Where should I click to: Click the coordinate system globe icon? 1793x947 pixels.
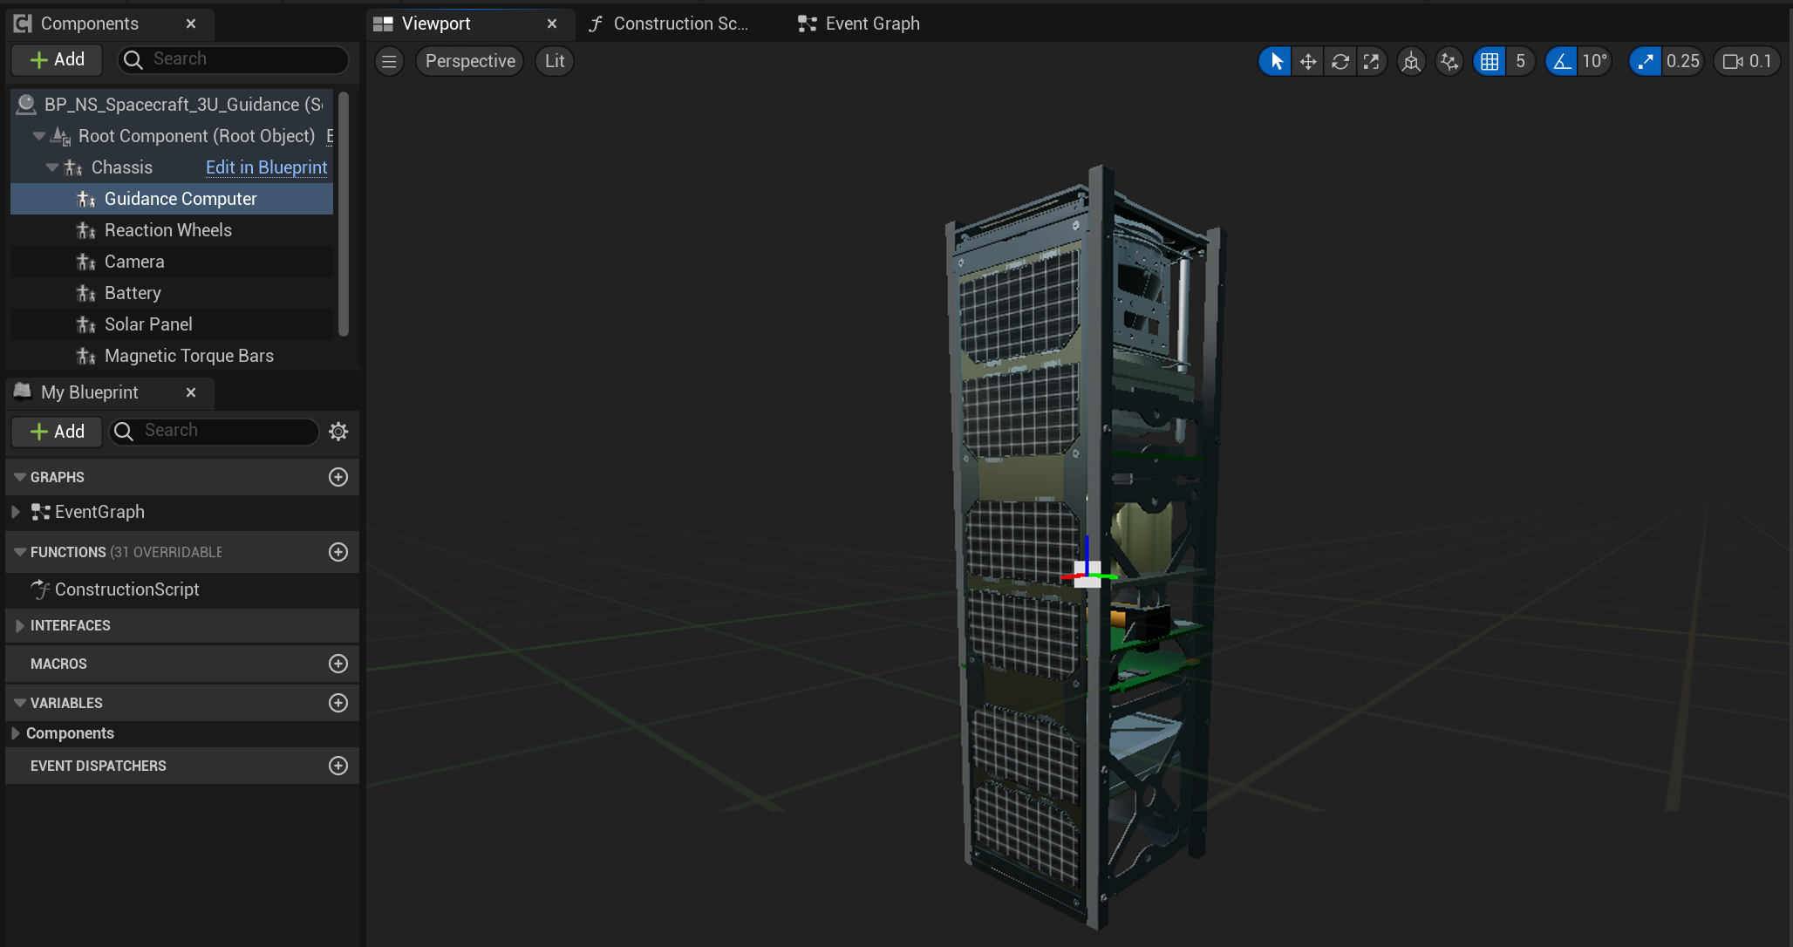[1411, 61]
